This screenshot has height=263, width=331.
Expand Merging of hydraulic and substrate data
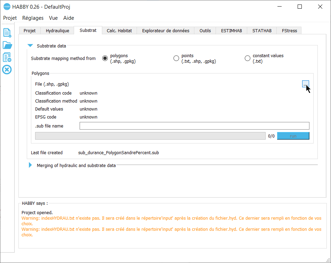[30, 165]
